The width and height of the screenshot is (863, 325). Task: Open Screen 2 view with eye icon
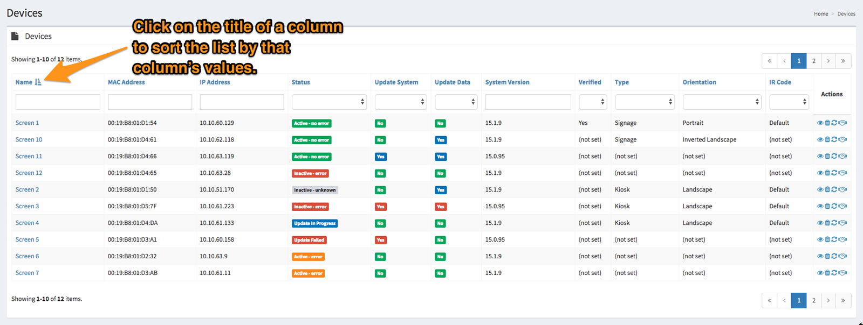[x=820, y=190]
